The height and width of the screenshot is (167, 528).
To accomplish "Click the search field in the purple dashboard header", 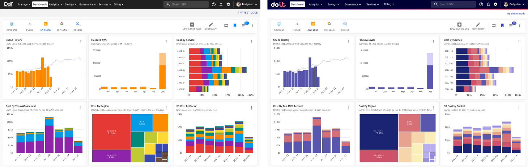I will click(x=454, y=4).
